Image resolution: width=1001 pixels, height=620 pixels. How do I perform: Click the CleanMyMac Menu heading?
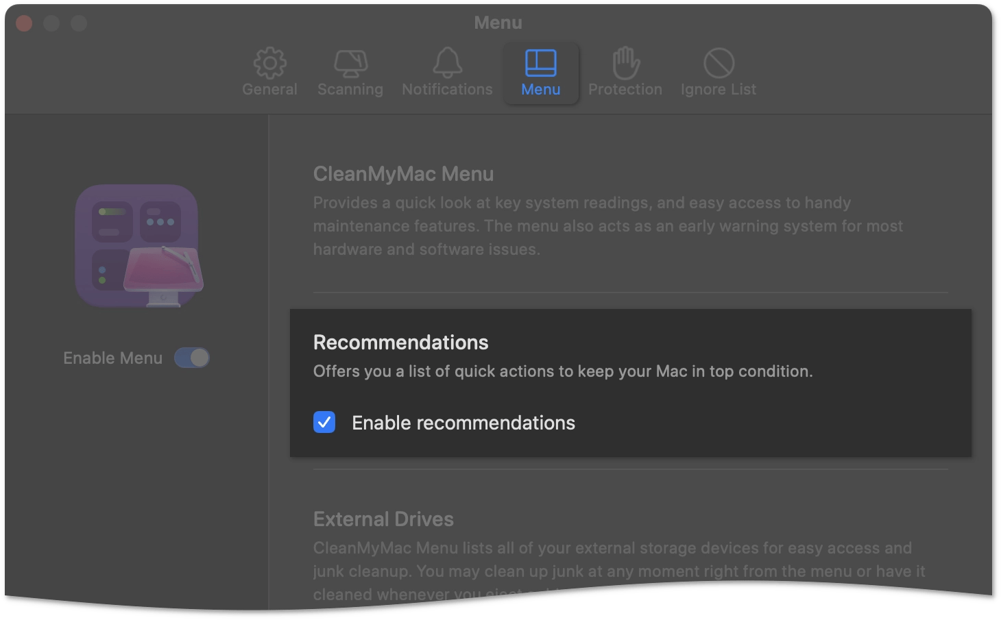(403, 174)
